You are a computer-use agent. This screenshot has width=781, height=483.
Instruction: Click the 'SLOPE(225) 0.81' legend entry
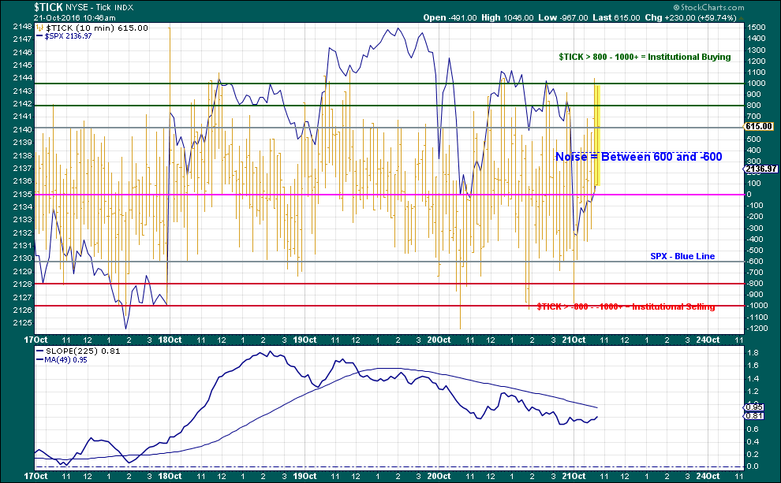pos(78,351)
